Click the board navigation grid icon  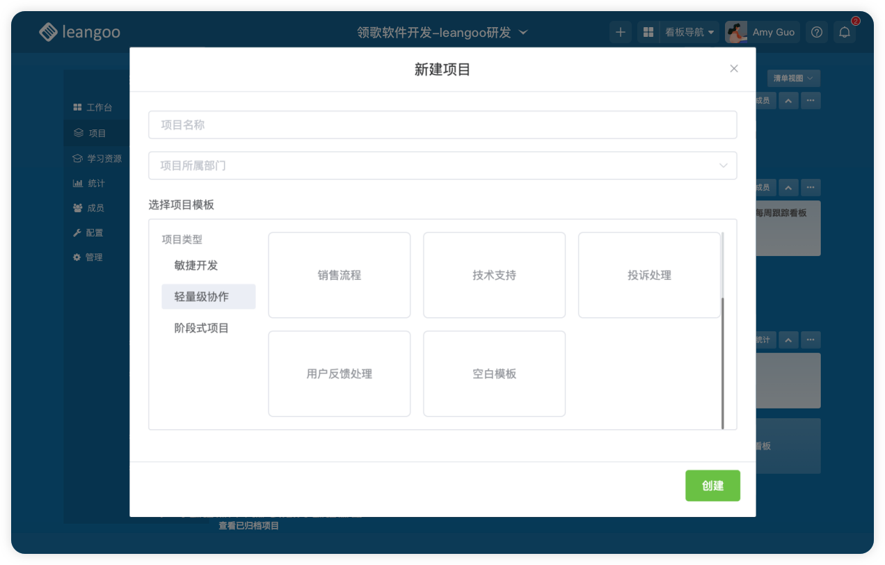[x=648, y=32]
